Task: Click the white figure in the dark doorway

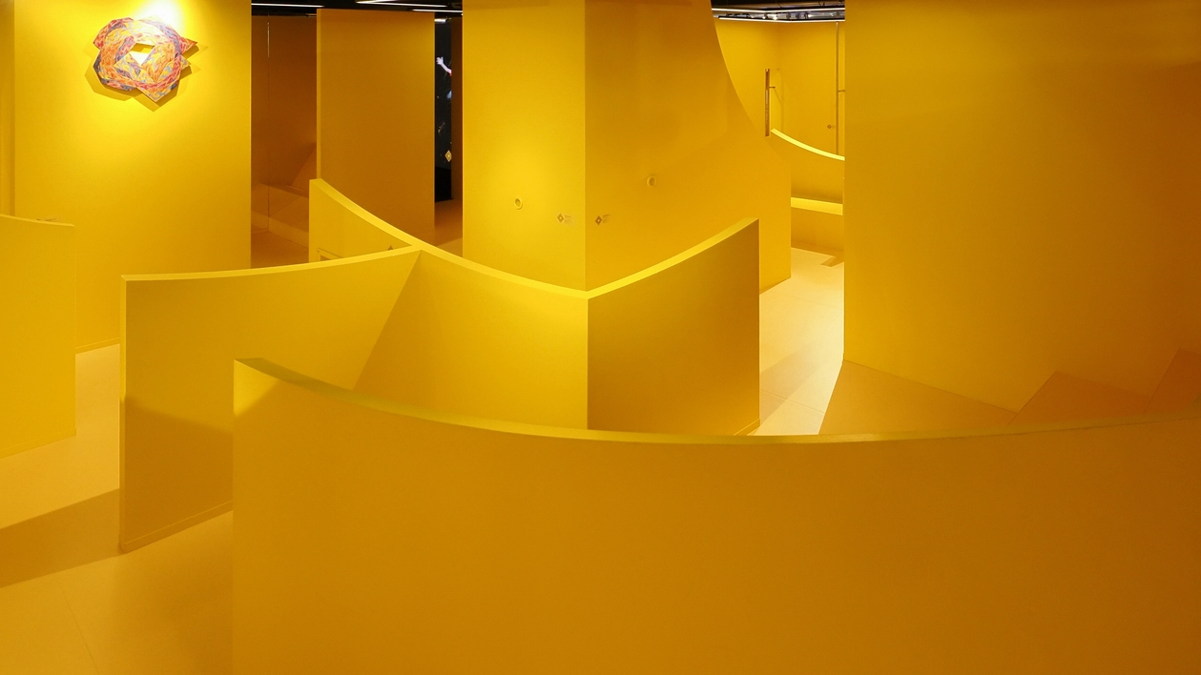Action: click(x=444, y=65)
